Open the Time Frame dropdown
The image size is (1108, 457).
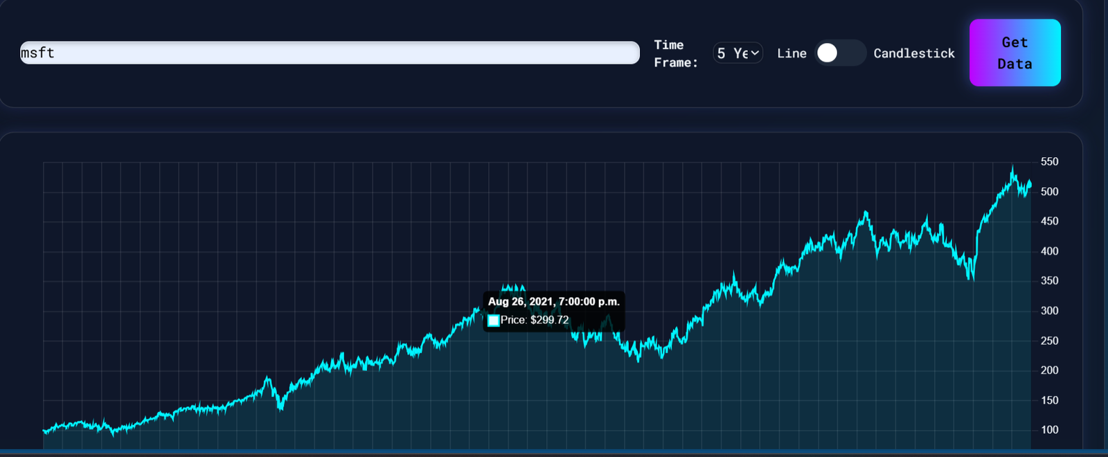(x=738, y=53)
